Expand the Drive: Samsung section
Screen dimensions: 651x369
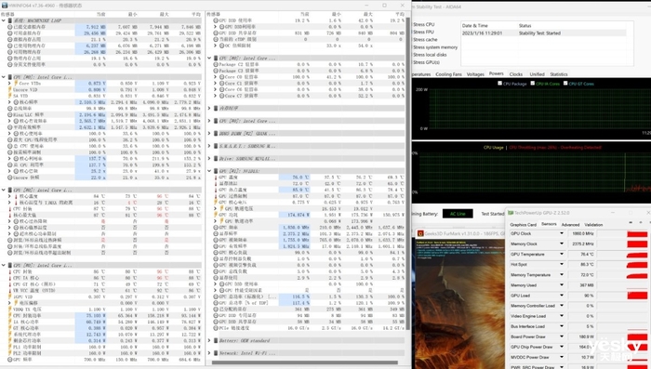(209, 159)
